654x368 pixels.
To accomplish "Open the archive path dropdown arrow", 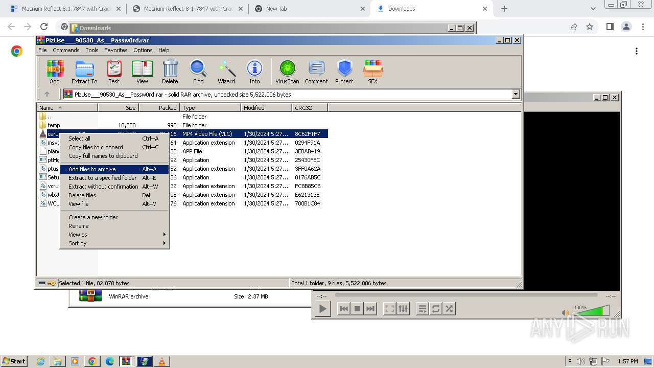I will 516,94.
